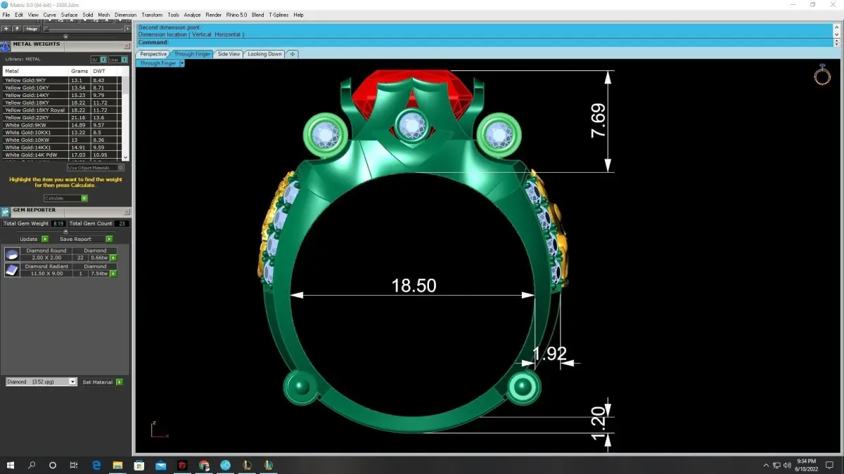844x474 pixels.
Task: Open Task View on the taskbar
Action: click(74, 465)
